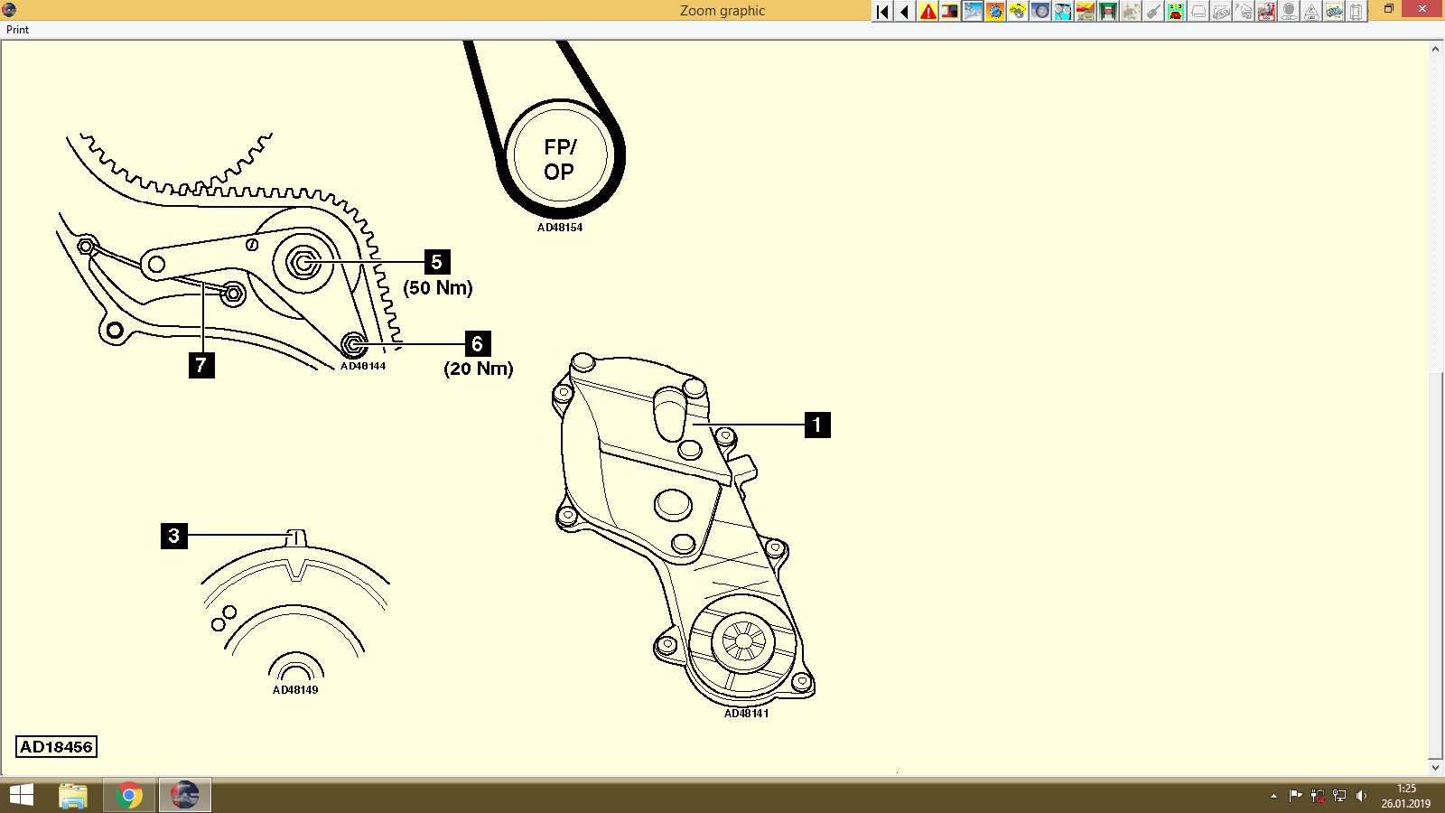Click the speaker icon in the system tray
Viewport: 1445px width, 813px height.
1361,796
